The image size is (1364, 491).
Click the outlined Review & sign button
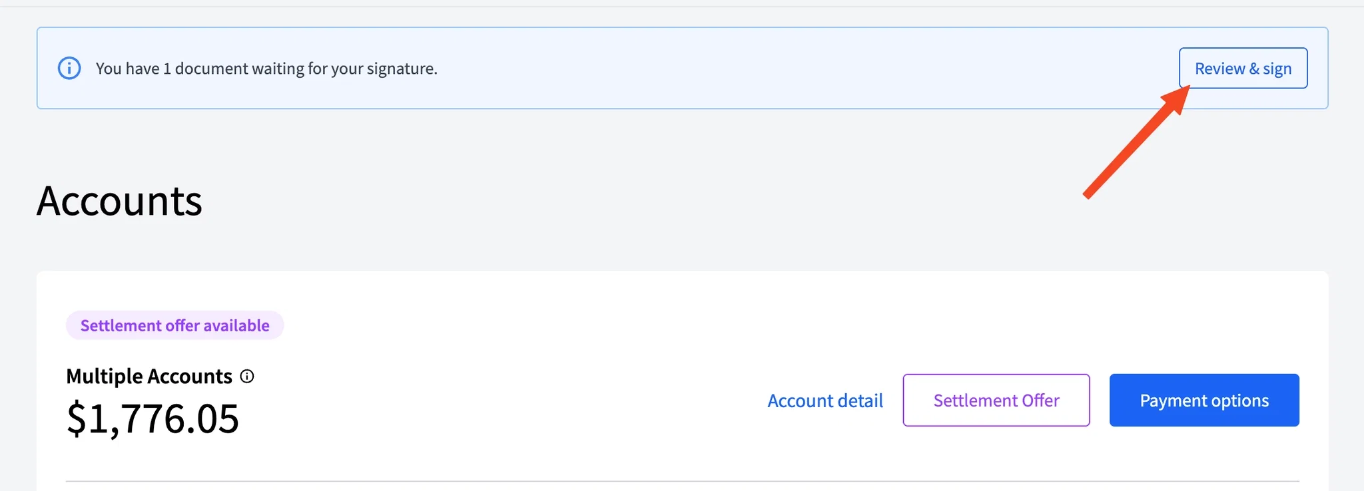pos(1243,68)
